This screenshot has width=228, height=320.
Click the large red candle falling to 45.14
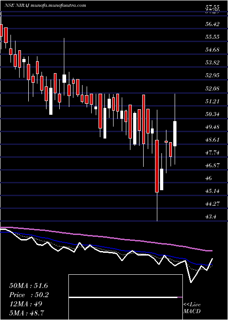[x=157, y=166]
